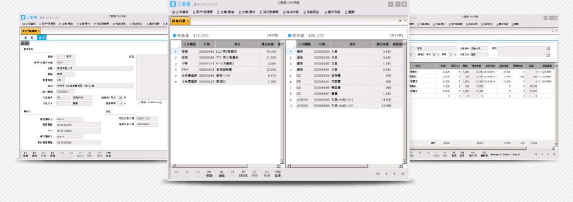Open A 關於系統 menu in front window

[x=332, y=12]
